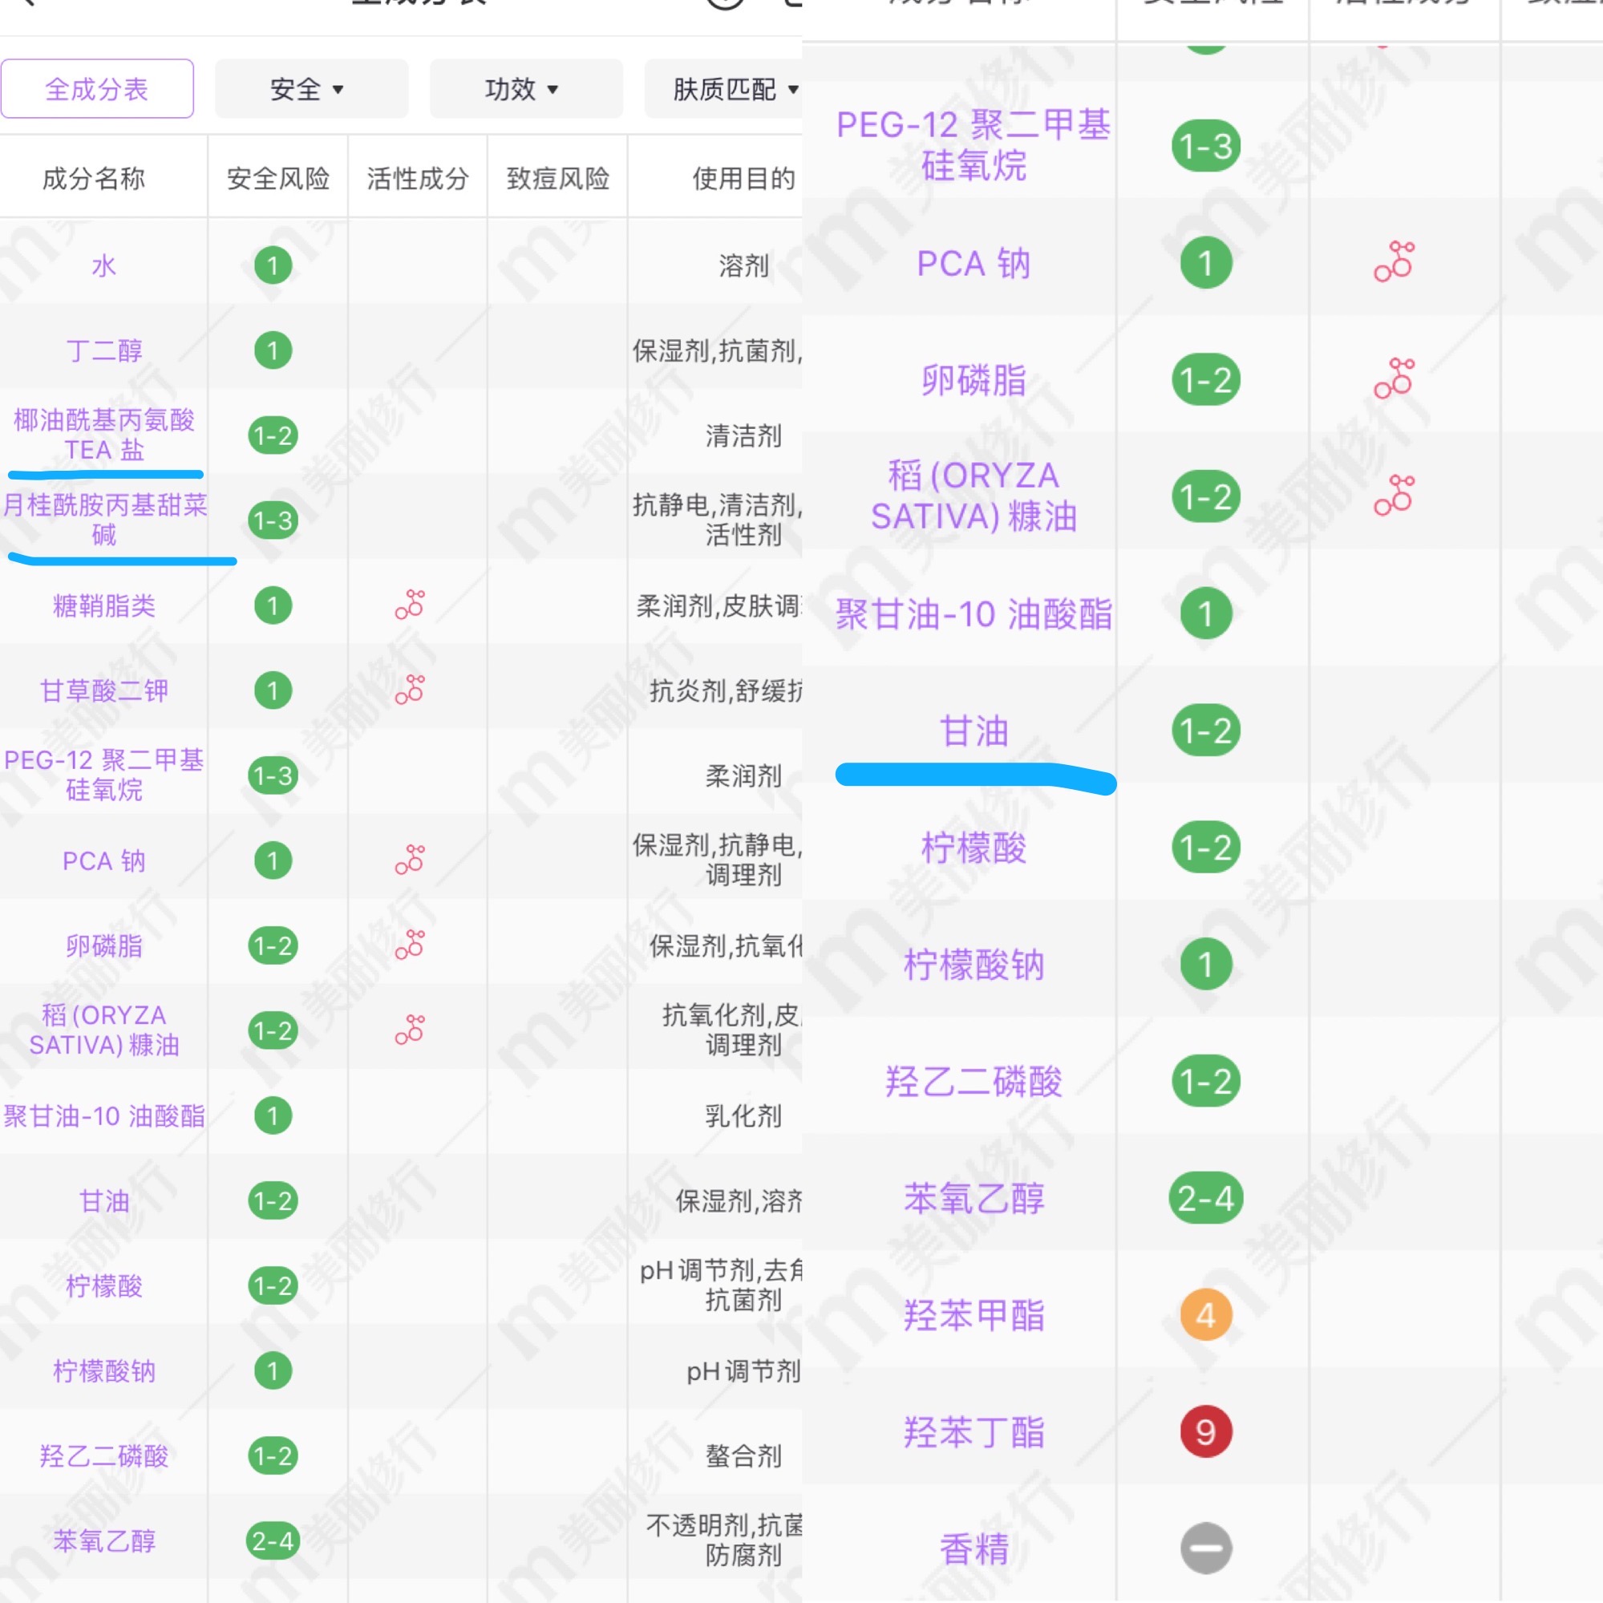This screenshot has height=1603, width=1603.
Task: Open the 安全 filter dropdown
Action: (x=311, y=89)
